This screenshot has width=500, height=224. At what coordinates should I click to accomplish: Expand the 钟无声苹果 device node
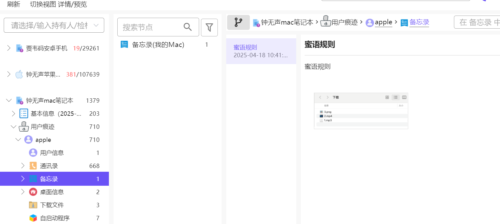click(x=9, y=74)
